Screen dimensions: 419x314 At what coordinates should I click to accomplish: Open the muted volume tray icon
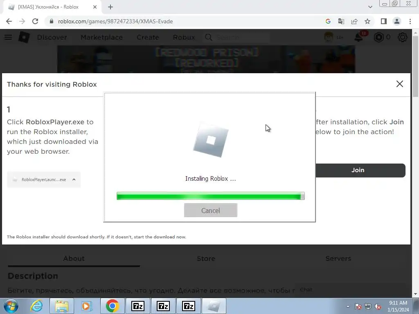pyautogui.click(x=378, y=306)
